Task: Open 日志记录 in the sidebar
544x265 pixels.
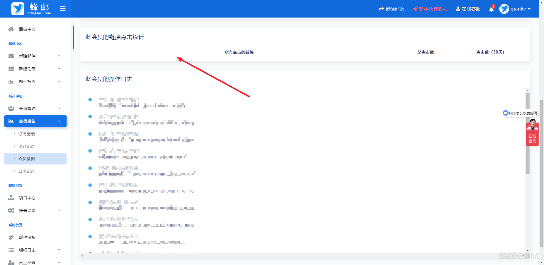Action: [x=27, y=171]
